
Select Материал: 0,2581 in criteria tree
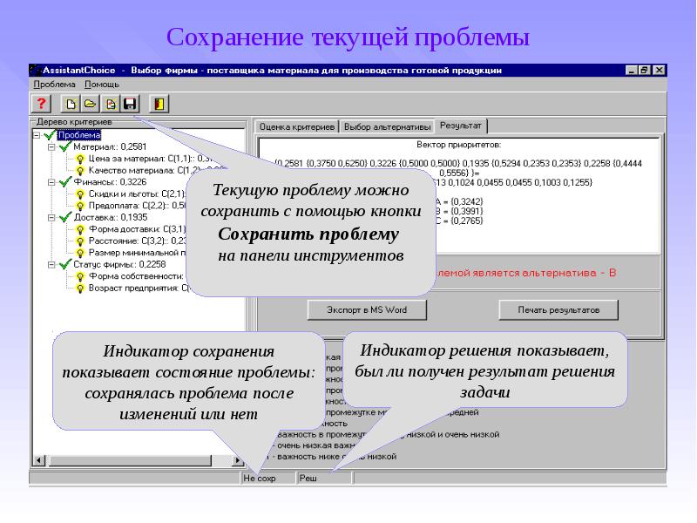click(110, 146)
